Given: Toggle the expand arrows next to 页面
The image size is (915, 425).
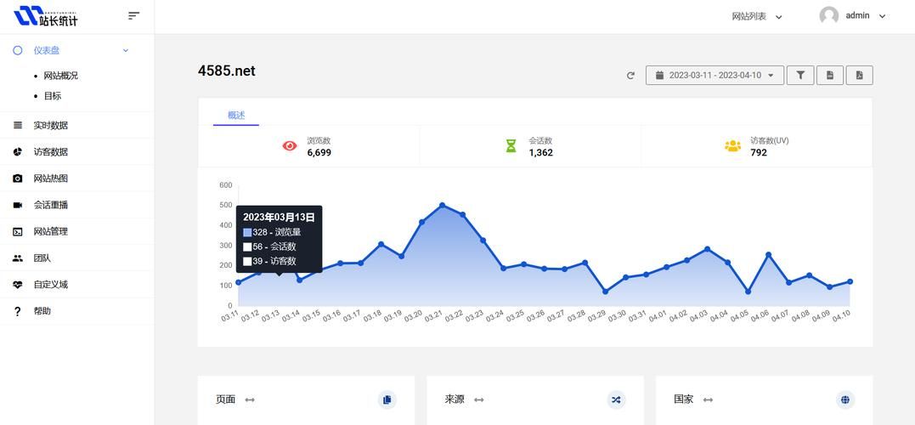Looking at the screenshot, I should point(250,399).
